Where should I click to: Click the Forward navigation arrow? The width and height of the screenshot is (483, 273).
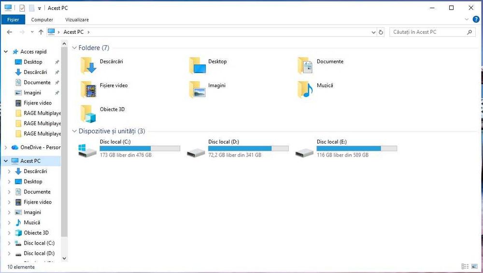point(22,32)
